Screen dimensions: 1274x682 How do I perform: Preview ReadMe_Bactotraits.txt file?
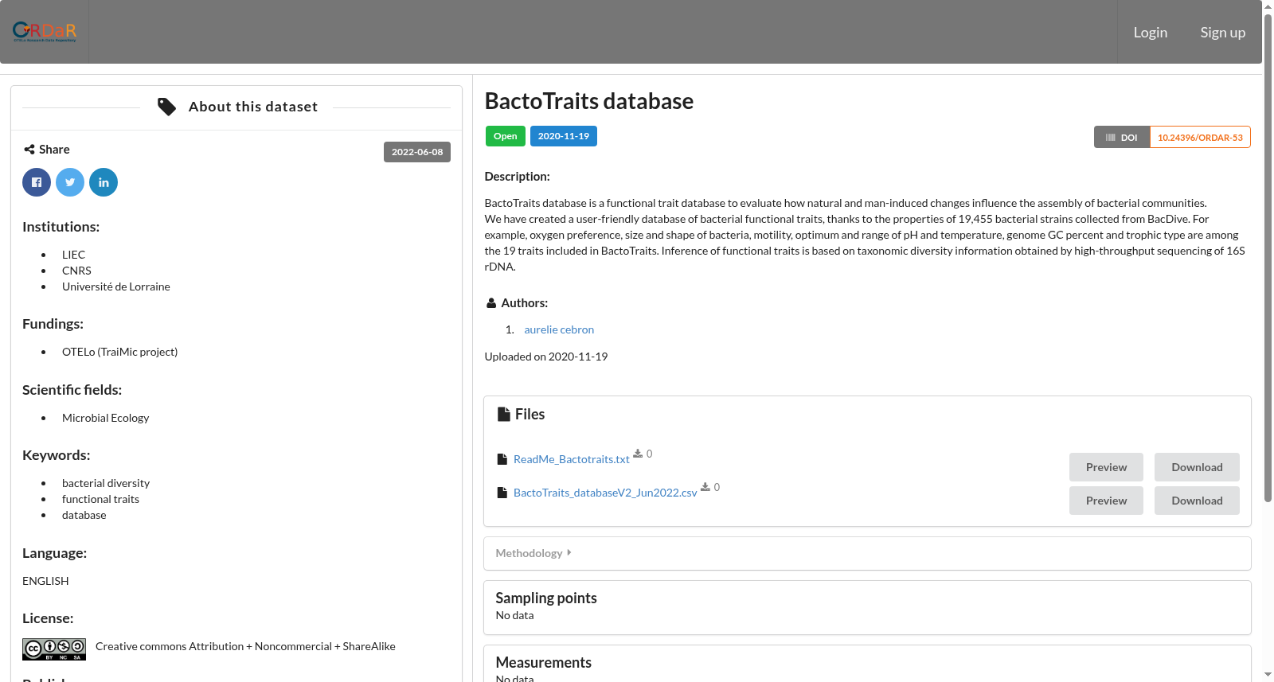click(1106, 467)
